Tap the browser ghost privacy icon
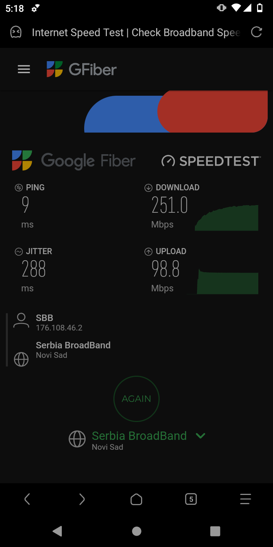This screenshot has width=273, height=547. click(16, 32)
